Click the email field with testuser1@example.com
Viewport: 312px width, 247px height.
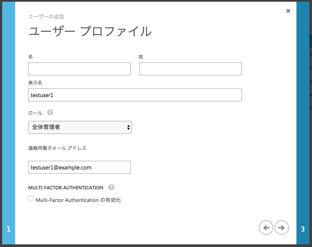coord(80,167)
